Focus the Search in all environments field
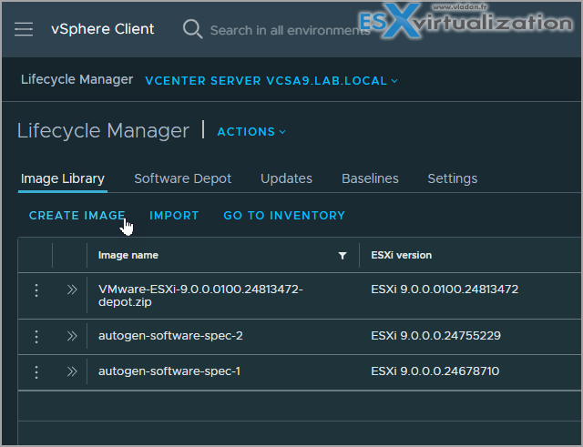 tap(290, 30)
